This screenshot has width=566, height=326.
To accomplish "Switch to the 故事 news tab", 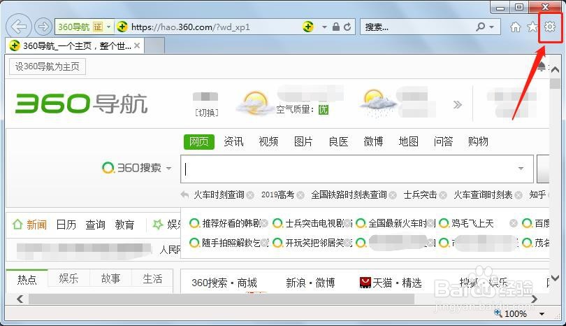I will pos(111,278).
